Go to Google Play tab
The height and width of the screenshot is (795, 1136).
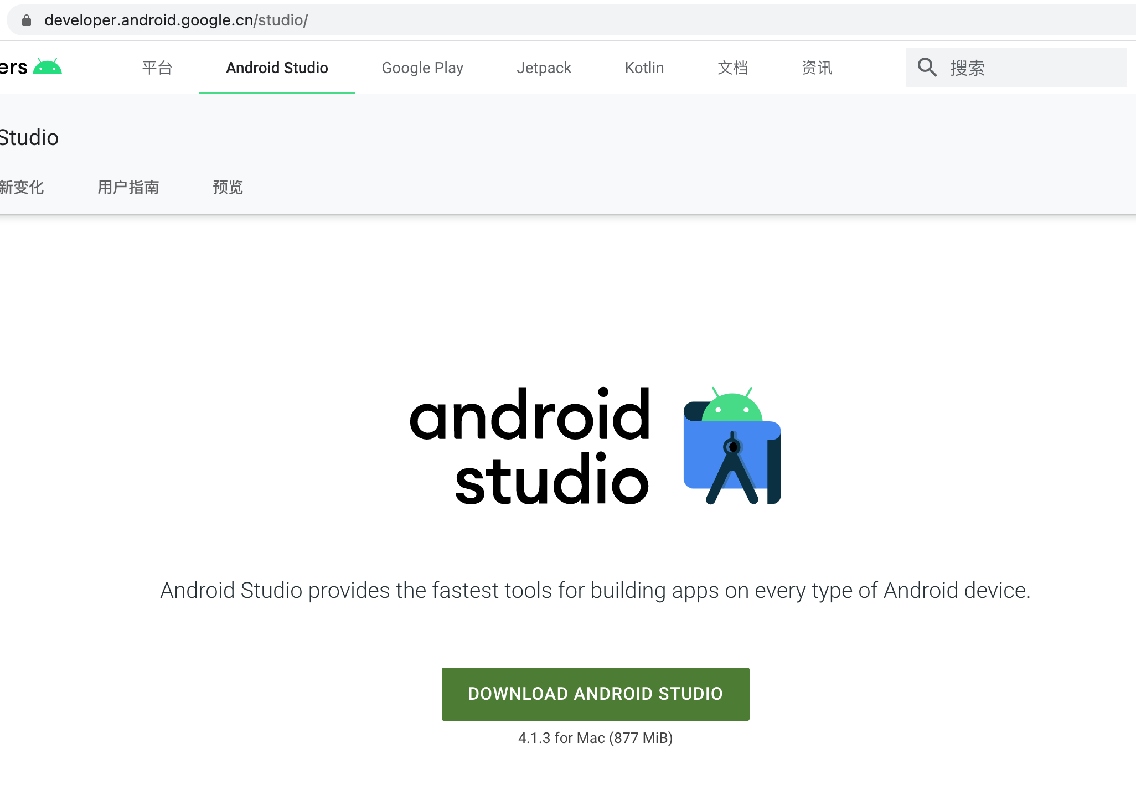(x=422, y=68)
